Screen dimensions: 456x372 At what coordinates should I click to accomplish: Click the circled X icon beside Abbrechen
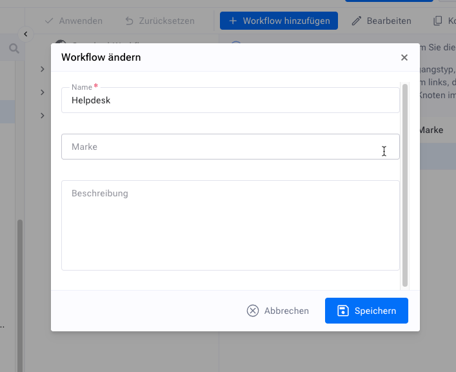pos(253,311)
